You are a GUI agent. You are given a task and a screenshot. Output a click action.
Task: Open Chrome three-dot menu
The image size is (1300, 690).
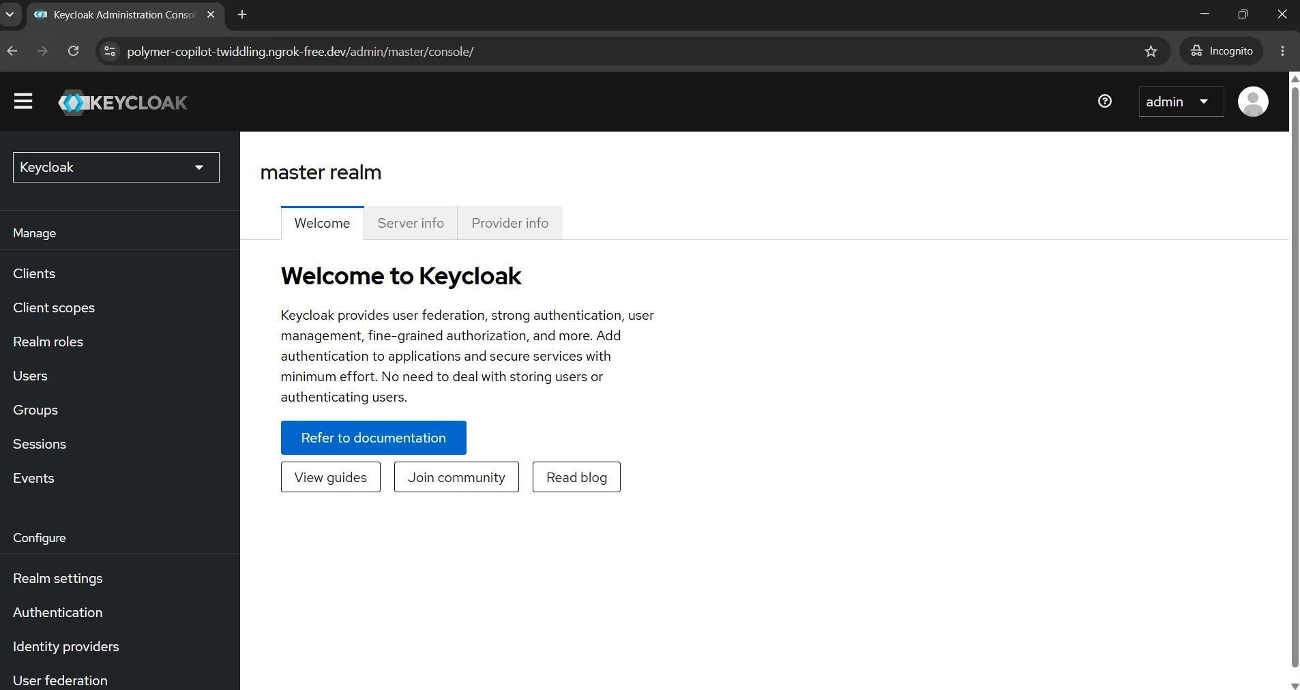(x=1283, y=51)
